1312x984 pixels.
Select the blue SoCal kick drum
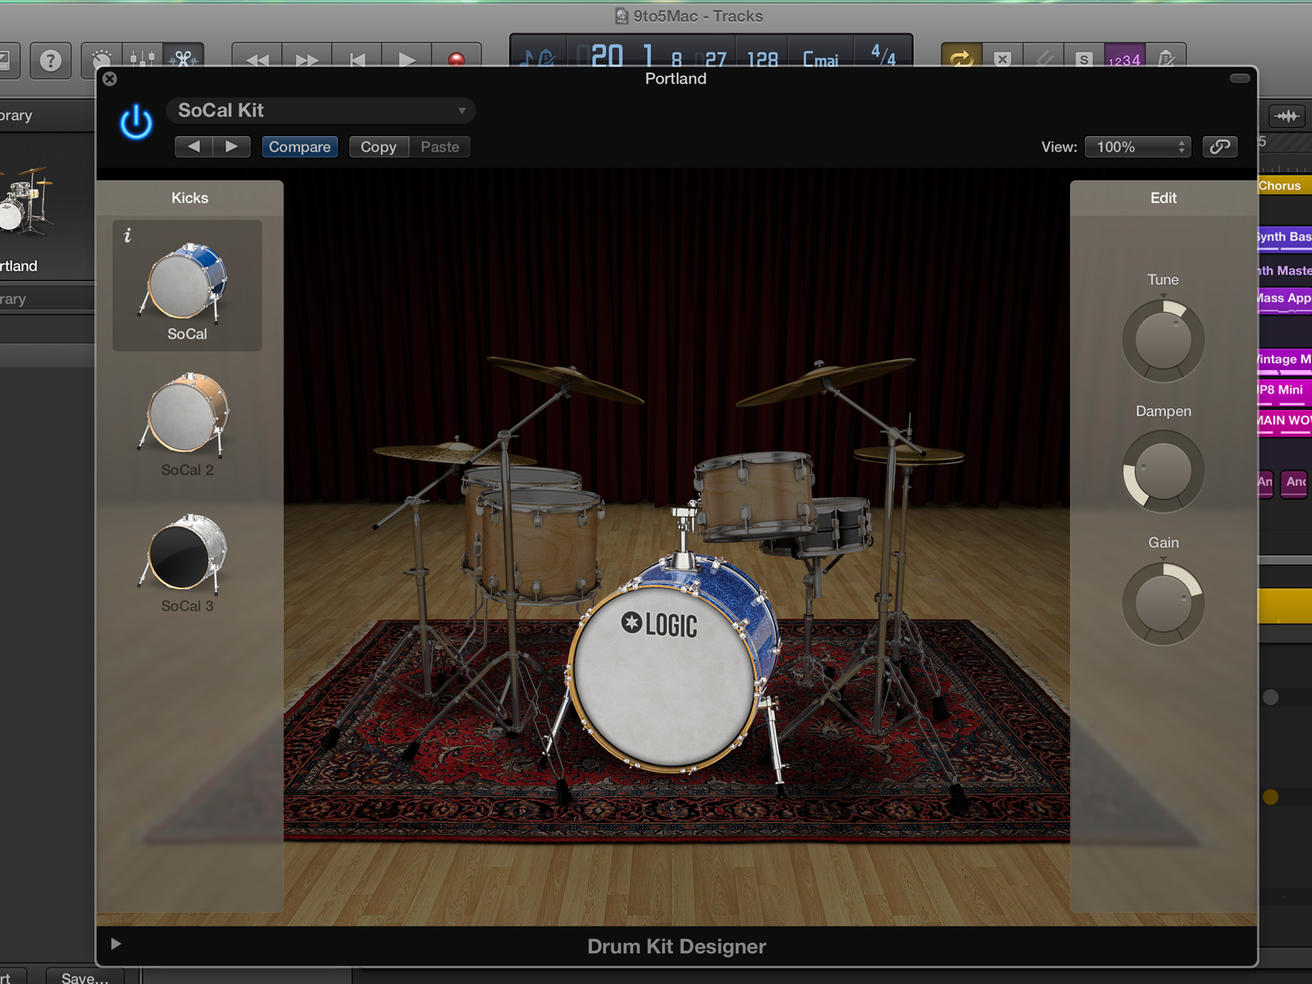tap(187, 284)
